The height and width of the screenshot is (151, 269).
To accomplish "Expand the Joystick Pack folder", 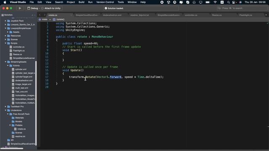I will click(5, 21).
